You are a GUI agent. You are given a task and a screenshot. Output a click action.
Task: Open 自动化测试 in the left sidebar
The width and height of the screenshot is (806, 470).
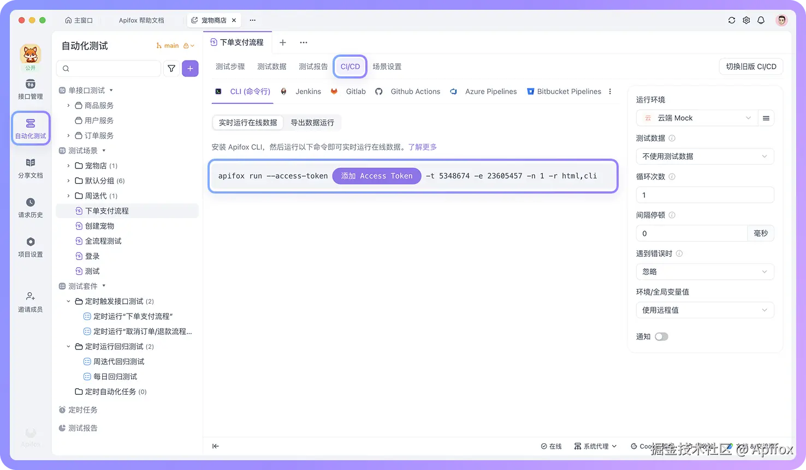point(31,129)
